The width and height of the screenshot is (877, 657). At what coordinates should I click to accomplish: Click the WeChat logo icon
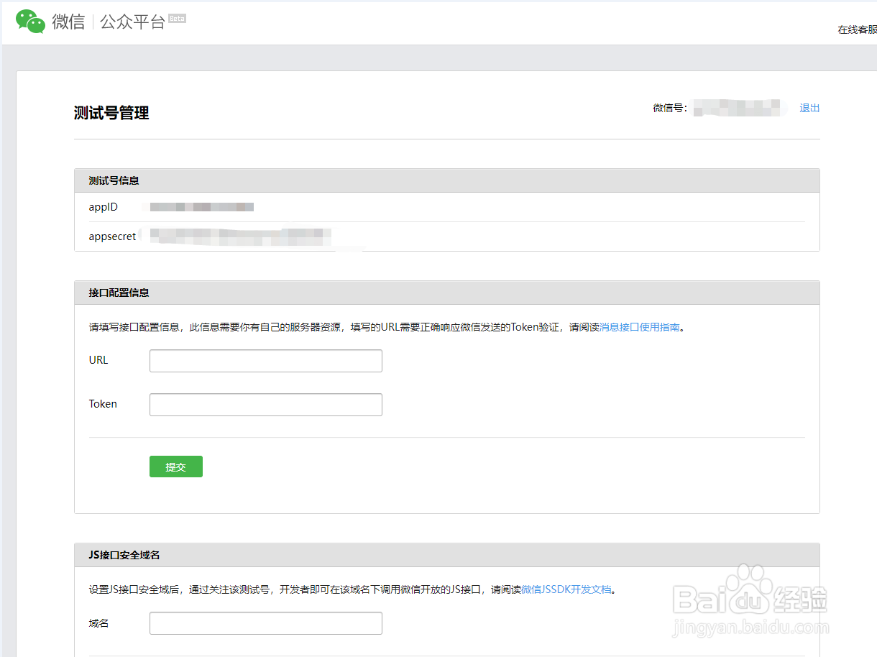click(31, 22)
